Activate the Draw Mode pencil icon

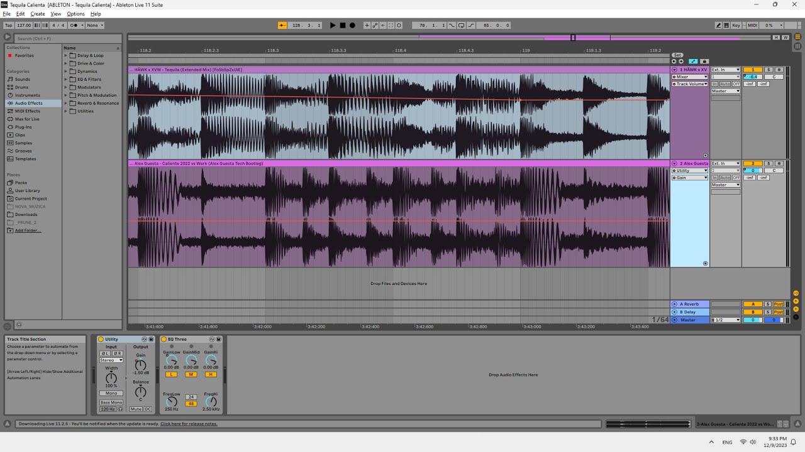[x=719, y=25]
